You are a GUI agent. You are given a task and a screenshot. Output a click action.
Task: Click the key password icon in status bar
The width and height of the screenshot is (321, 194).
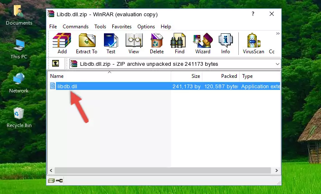[x=59, y=181]
